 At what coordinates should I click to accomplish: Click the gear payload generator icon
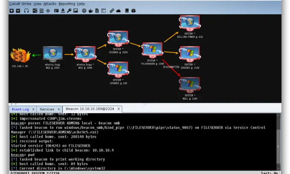tap(84, 11)
